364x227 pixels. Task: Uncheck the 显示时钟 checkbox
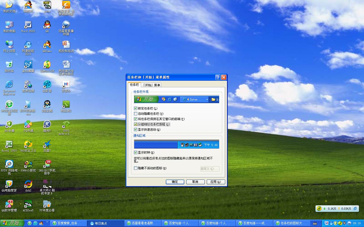pyautogui.click(x=135, y=153)
